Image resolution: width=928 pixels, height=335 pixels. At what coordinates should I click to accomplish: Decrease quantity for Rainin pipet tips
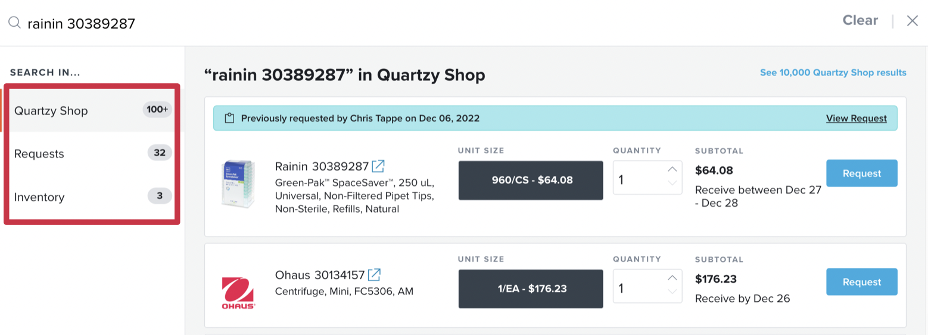[672, 183]
